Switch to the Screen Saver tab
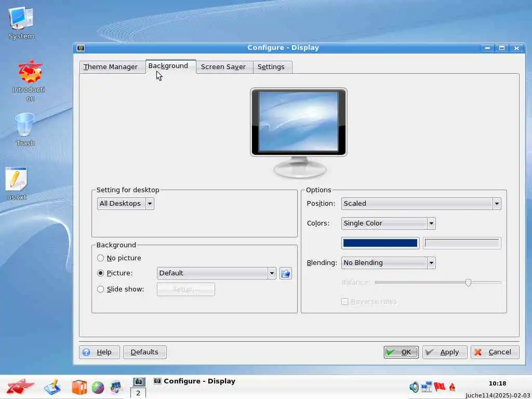This screenshot has height=399, width=532. pyautogui.click(x=223, y=67)
